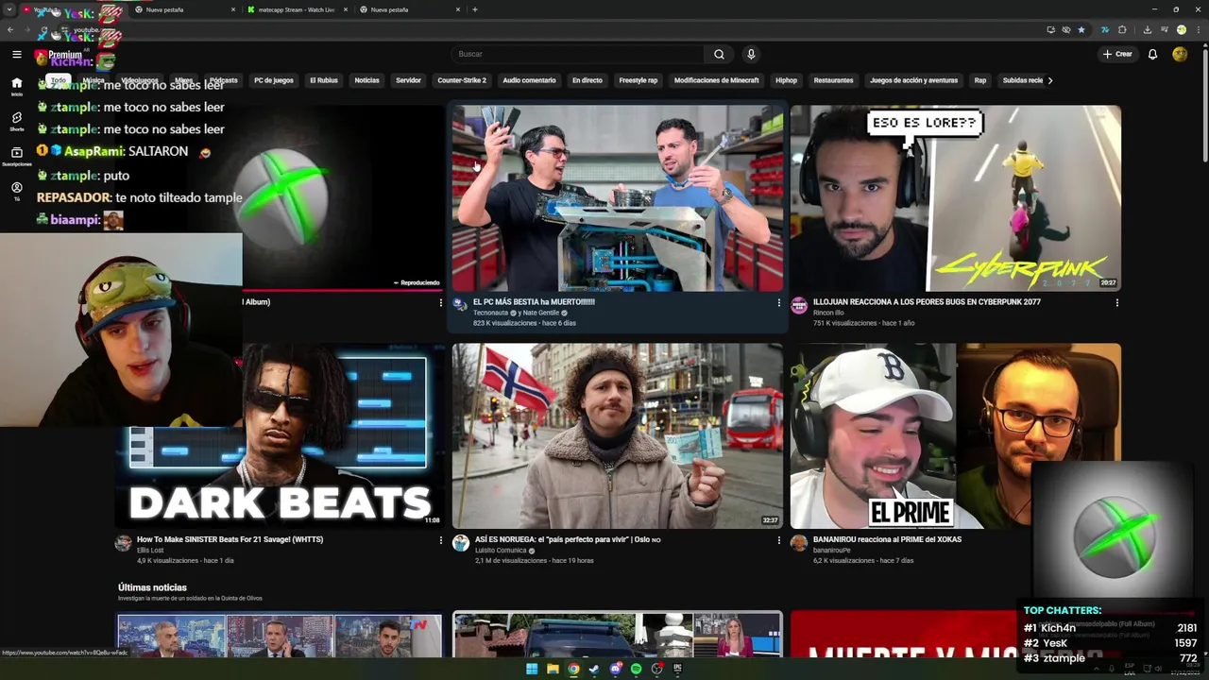The image size is (1209, 680).
Task: Click the search magnifier button
Action: point(719,54)
